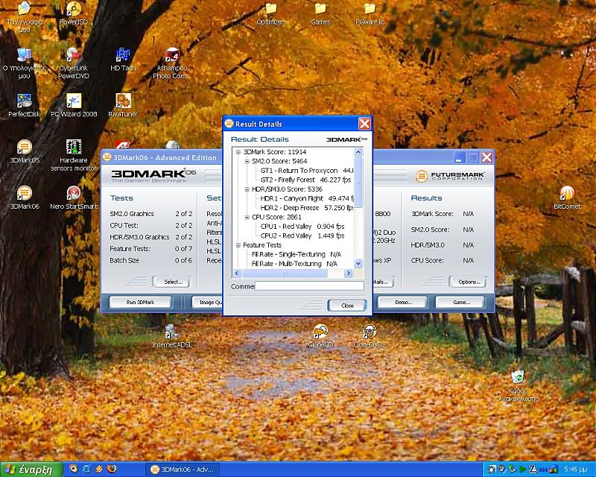Select Fill Rate - Single-Texturing row

click(x=297, y=254)
